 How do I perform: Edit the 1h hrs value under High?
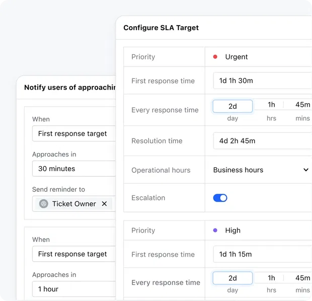[271, 278]
